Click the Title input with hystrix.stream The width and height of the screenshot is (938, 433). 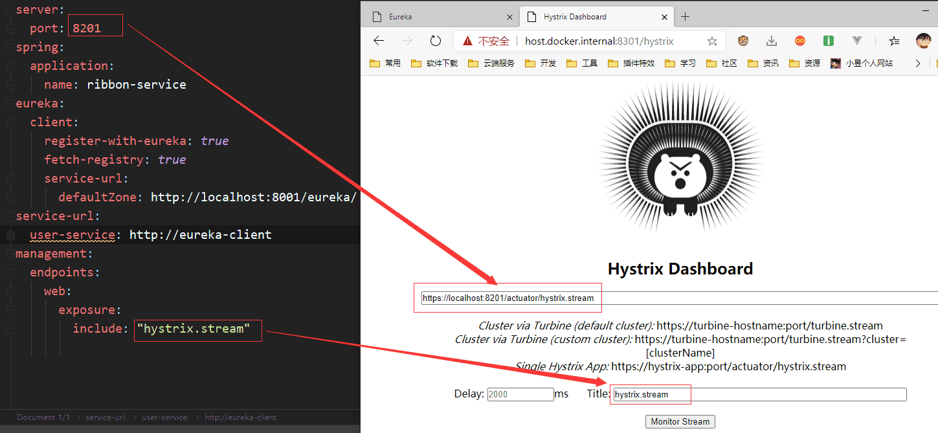tap(759, 394)
